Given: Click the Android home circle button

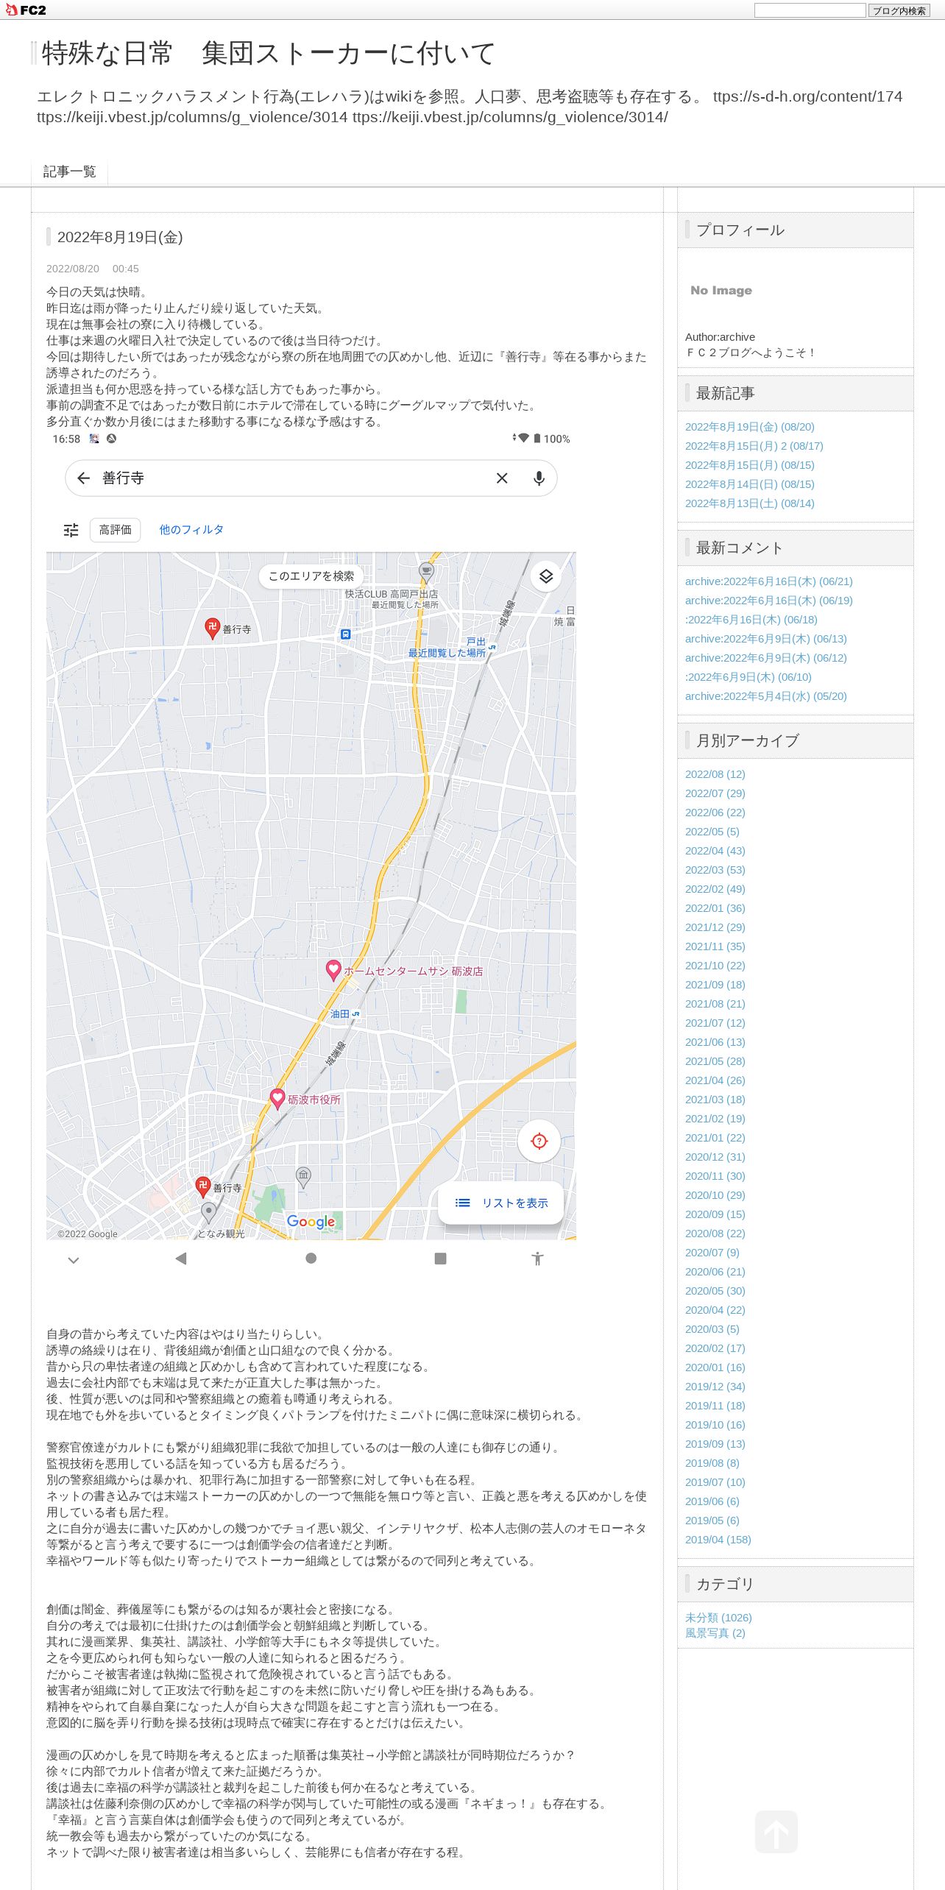Looking at the screenshot, I should click(311, 1259).
